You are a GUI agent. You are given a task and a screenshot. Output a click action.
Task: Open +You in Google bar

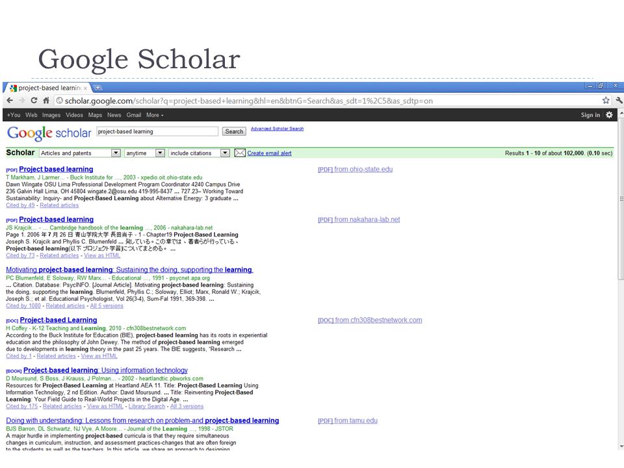14,115
